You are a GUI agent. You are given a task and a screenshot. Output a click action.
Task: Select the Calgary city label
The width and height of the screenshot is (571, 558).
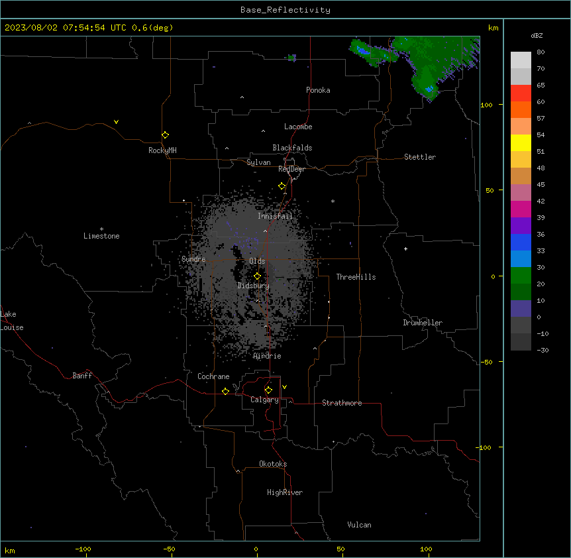point(264,400)
